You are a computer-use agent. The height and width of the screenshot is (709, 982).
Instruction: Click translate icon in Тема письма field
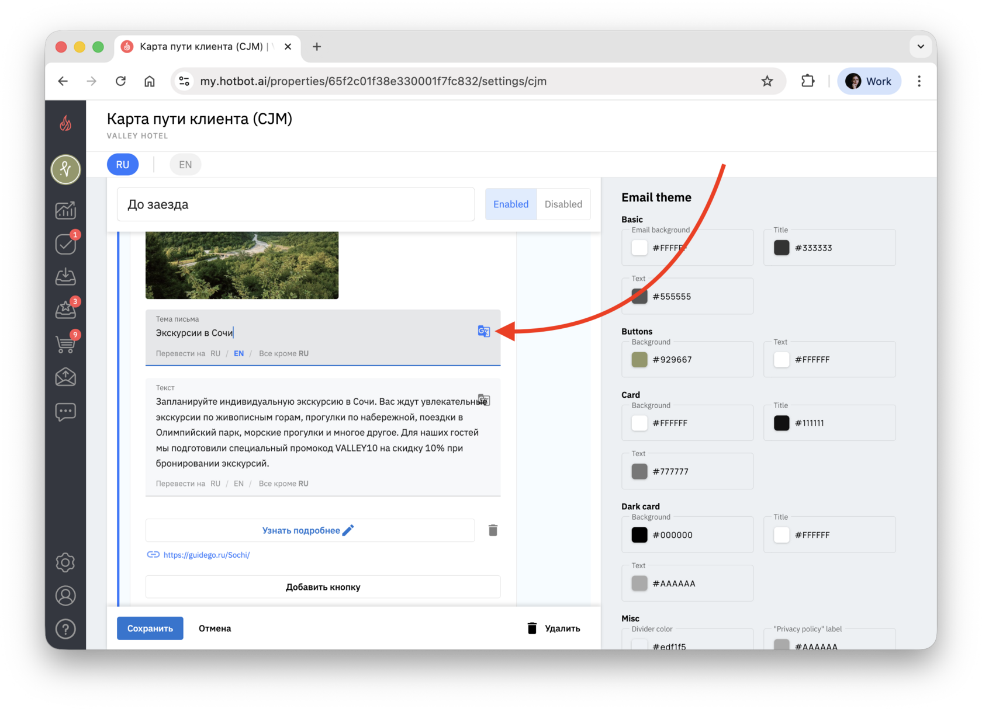click(483, 331)
